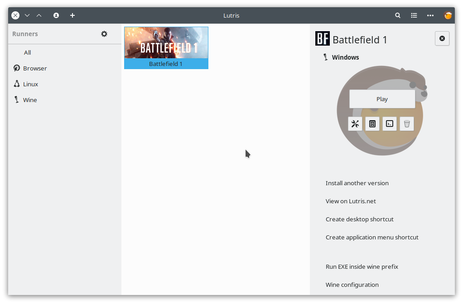This screenshot has height=304, width=463.
Task: Click the Runners heading in sidebar
Action: (25, 34)
